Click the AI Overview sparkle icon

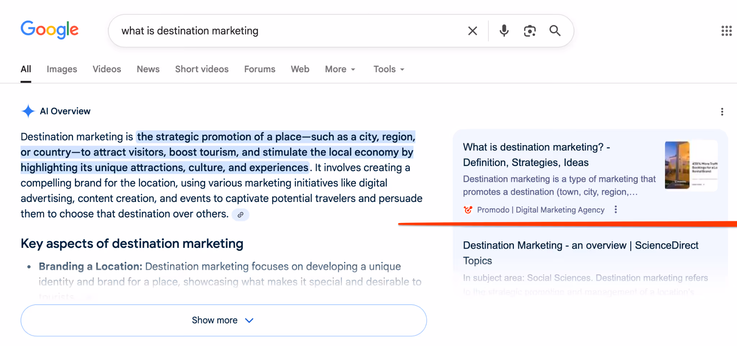click(x=28, y=111)
